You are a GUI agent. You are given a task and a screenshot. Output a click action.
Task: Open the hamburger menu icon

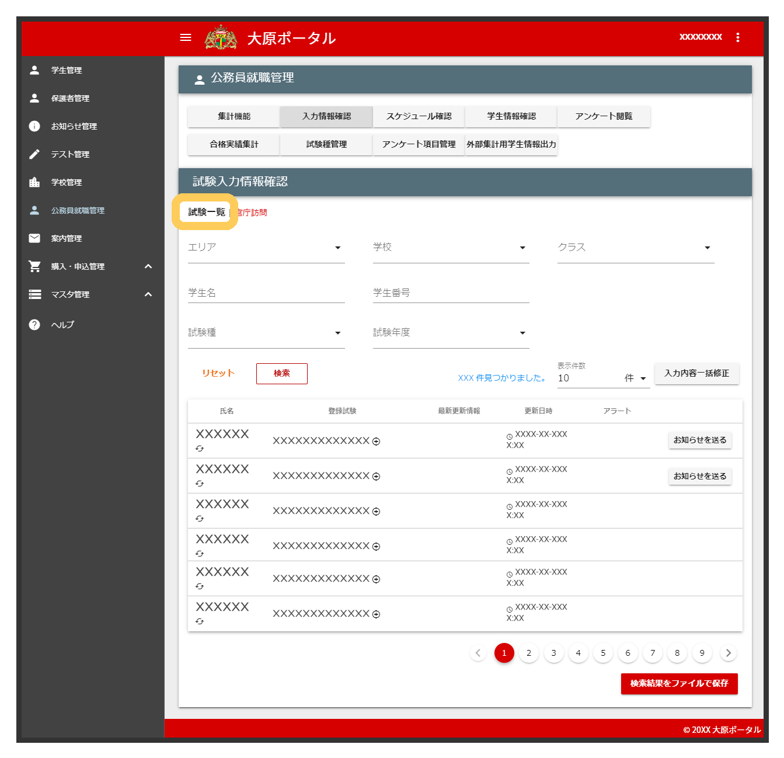(186, 37)
